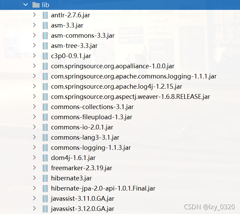Collapse the lib folder
Viewport: 240px width, 214px height.
click(25, 5)
